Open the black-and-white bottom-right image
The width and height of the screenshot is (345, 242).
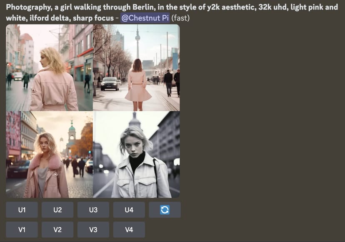pos(136,155)
